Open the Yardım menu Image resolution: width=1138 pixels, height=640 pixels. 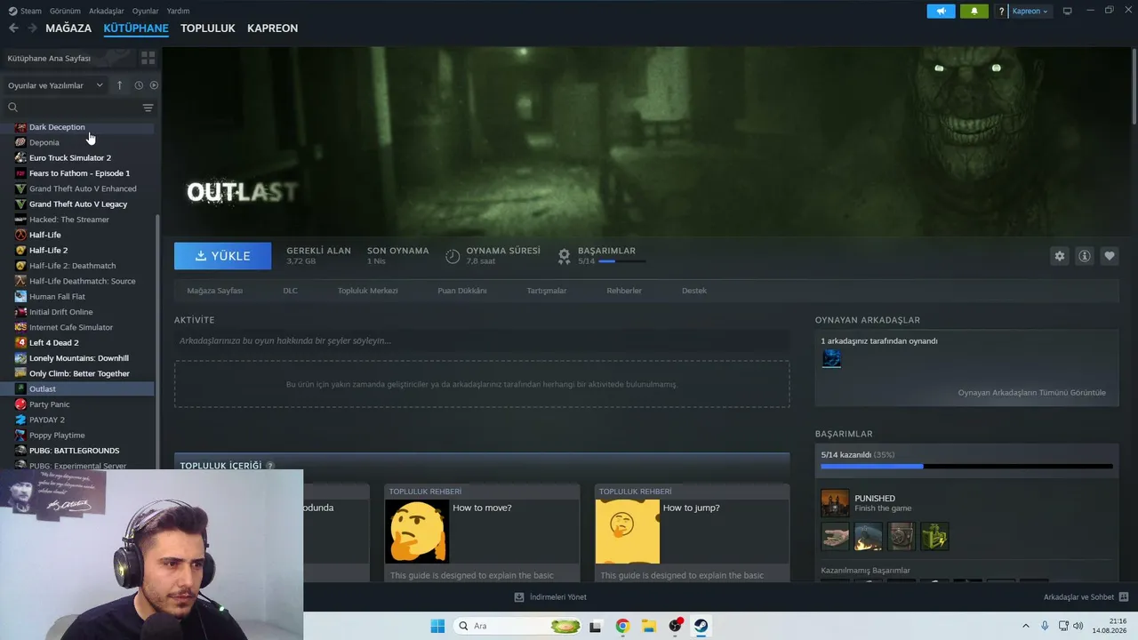pos(178,12)
